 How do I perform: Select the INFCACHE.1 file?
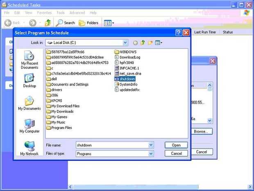tap(127, 68)
